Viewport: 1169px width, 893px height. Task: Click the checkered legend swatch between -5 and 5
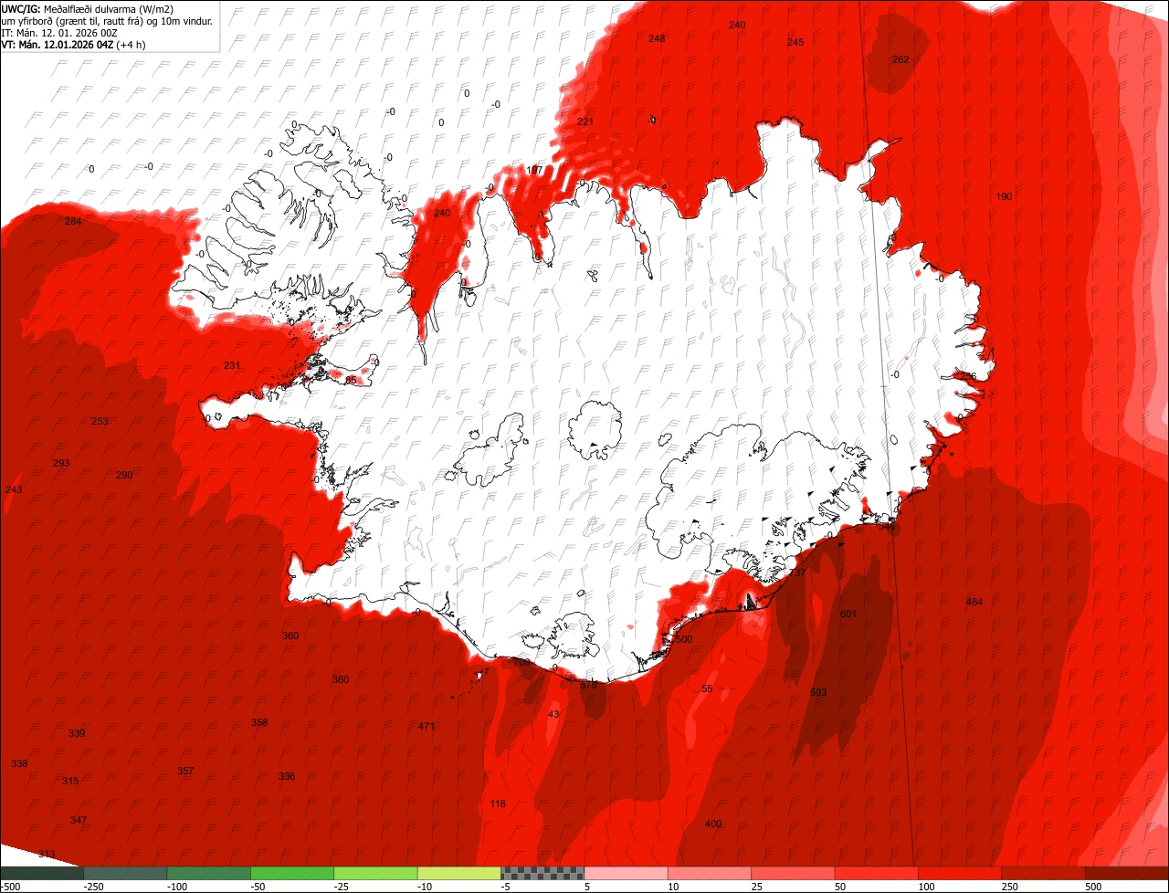pos(542,873)
